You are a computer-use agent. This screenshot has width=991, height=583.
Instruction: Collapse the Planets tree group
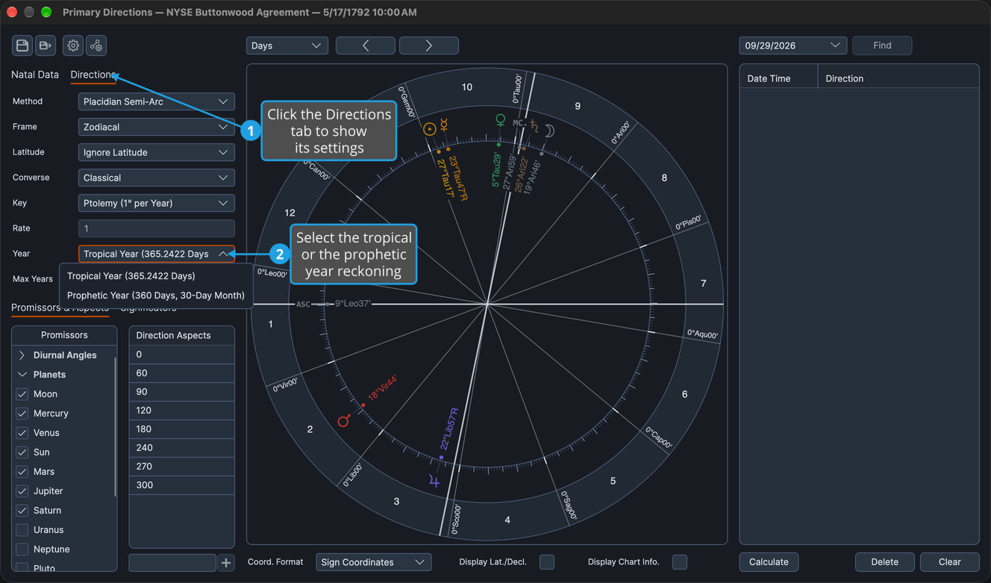[x=22, y=375]
